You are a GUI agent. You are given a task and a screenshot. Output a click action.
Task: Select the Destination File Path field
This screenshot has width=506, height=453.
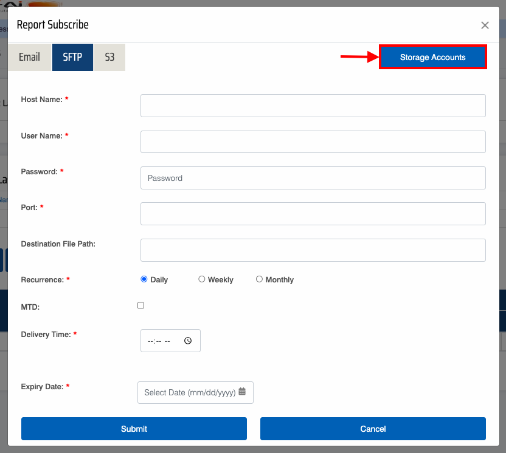[313, 250]
